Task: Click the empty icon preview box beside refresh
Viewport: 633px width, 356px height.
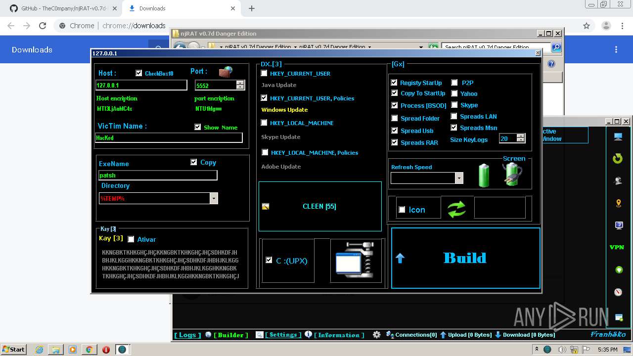Action: point(499,208)
